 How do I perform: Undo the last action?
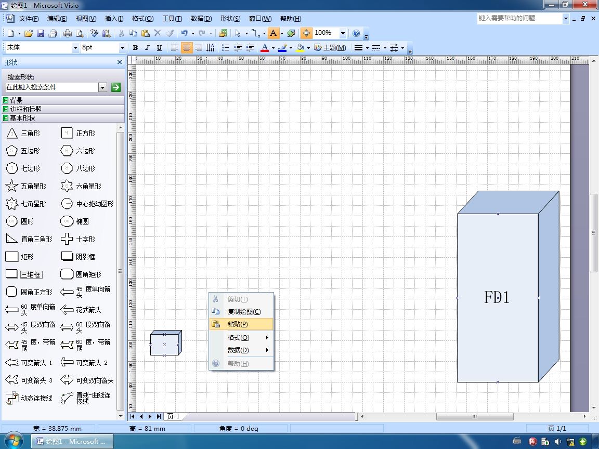coord(185,33)
